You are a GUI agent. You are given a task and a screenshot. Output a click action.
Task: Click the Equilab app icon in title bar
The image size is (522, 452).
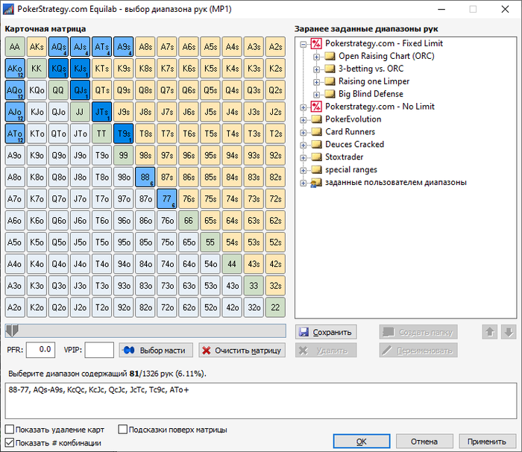[8, 9]
